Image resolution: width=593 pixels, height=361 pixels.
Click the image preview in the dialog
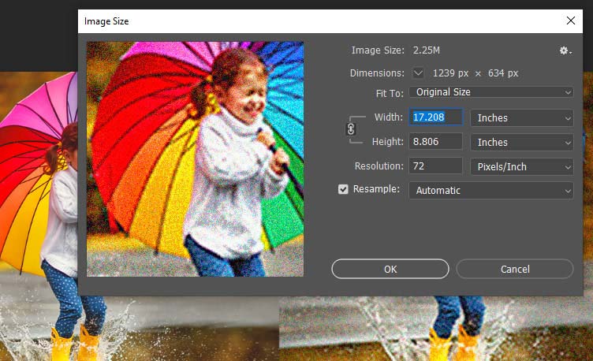[195, 159]
